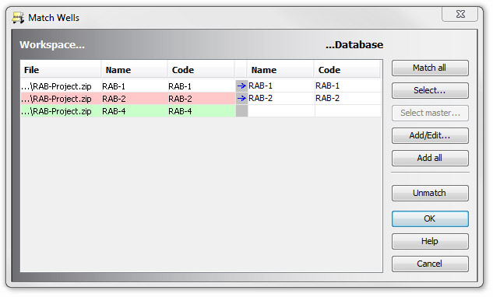Open the Select... dialog button
This screenshot has height=297, width=493.
point(430,90)
